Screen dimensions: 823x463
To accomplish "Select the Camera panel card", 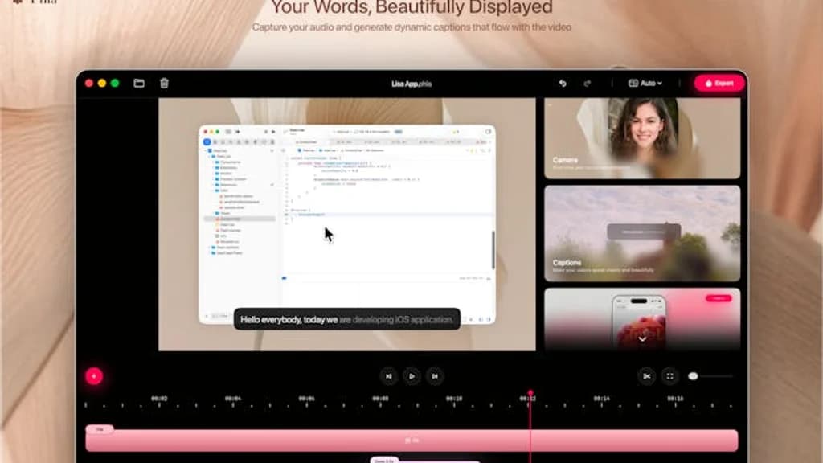I will click(x=642, y=137).
